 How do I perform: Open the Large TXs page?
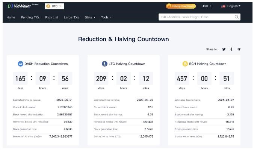pos(71,17)
